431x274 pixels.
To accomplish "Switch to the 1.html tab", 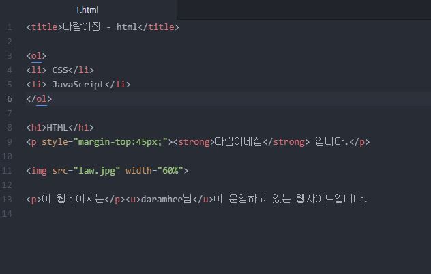I will [x=87, y=10].
